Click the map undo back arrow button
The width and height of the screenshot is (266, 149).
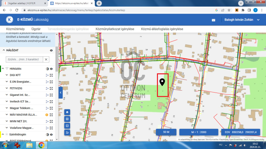[x=67, y=133]
